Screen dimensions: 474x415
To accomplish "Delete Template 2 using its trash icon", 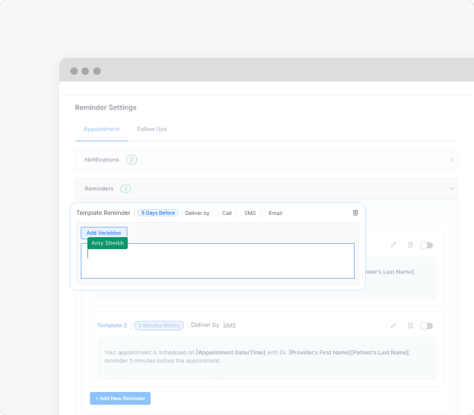I will coord(410,325).
